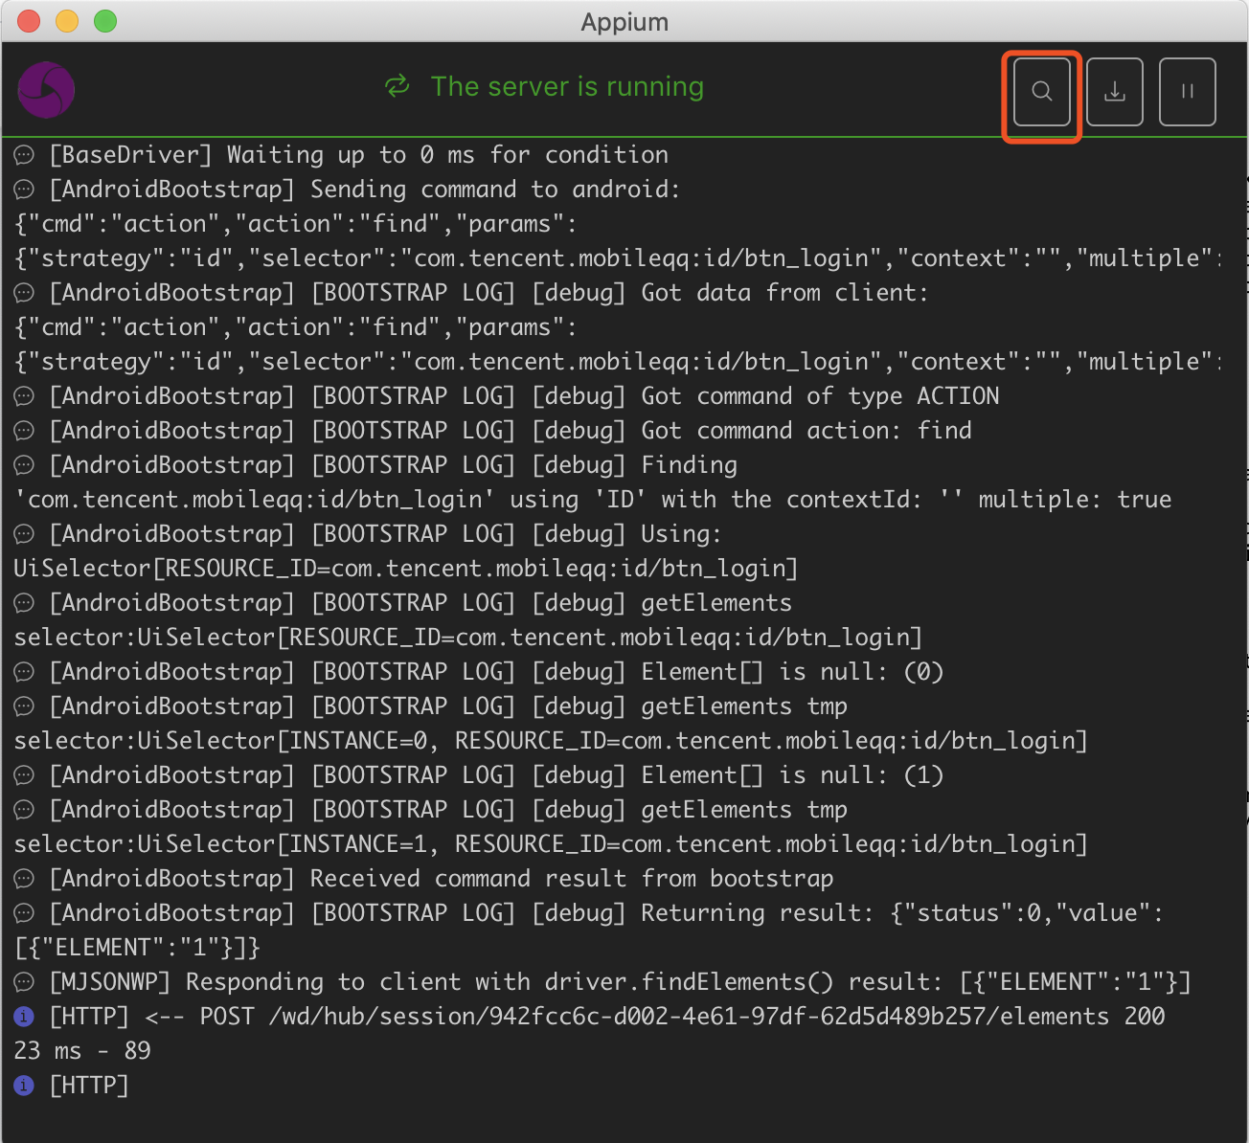This screenshot has width=1249, height=1143.
Task: Select line starting 'UiSelector[RESOURCE_ID=' under 'Using:'
Action: click(406, 569)
